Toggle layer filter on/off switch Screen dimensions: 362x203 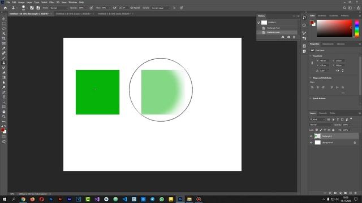[351, 119]
